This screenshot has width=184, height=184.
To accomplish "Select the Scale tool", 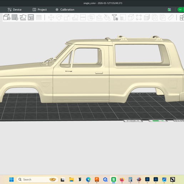I will tap(67, 17).
